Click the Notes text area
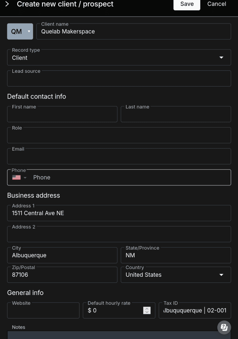 119,335
